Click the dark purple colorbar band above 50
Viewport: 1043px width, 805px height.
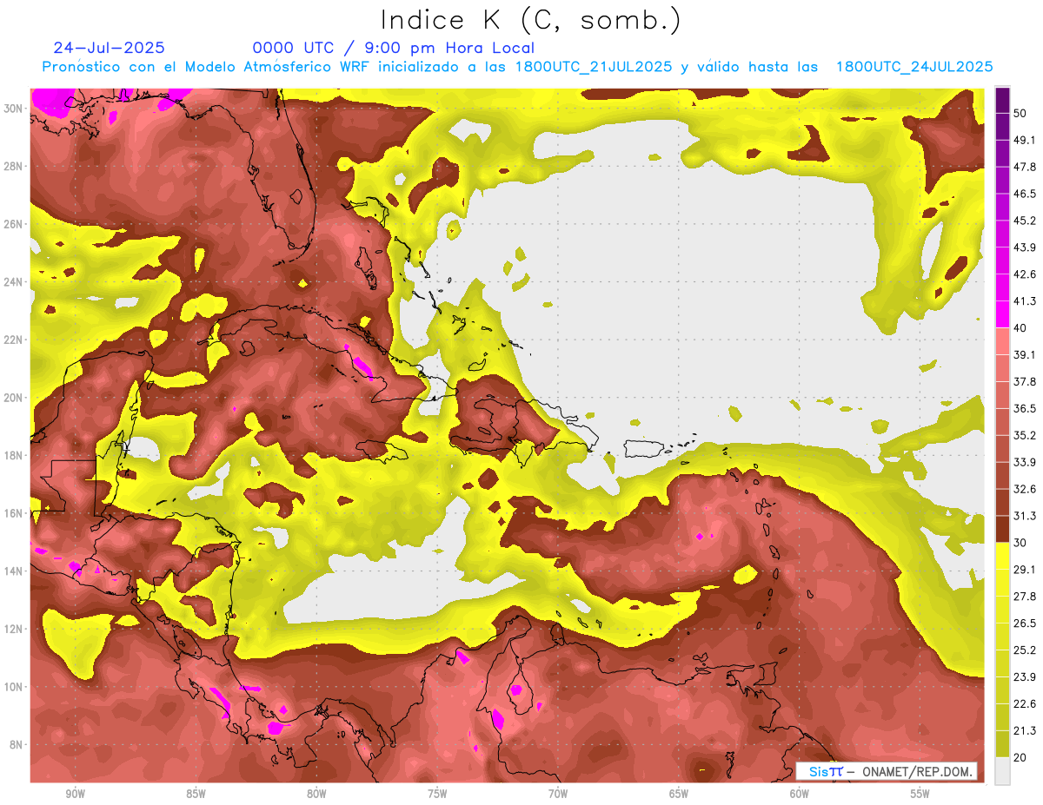pos(1002,101)
